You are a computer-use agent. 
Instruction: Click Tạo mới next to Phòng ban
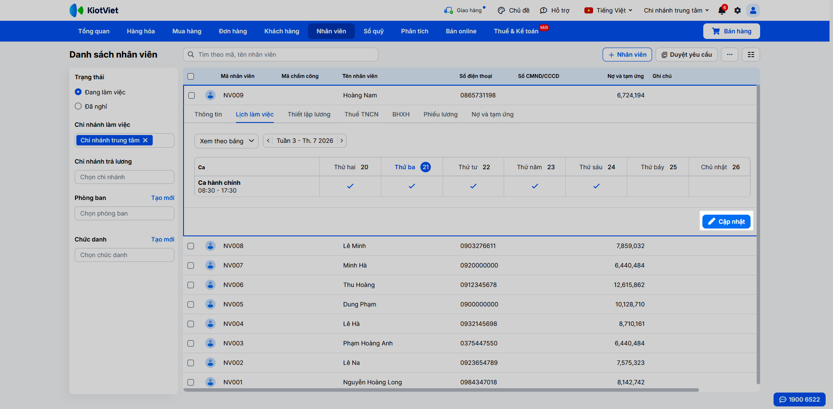[163, 198]
